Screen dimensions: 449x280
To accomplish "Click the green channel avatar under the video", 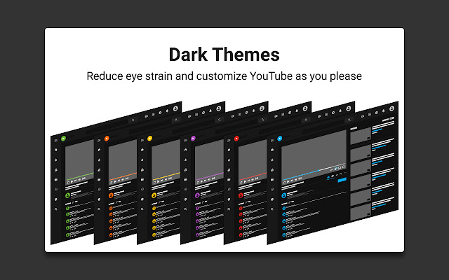I will 67,195.
